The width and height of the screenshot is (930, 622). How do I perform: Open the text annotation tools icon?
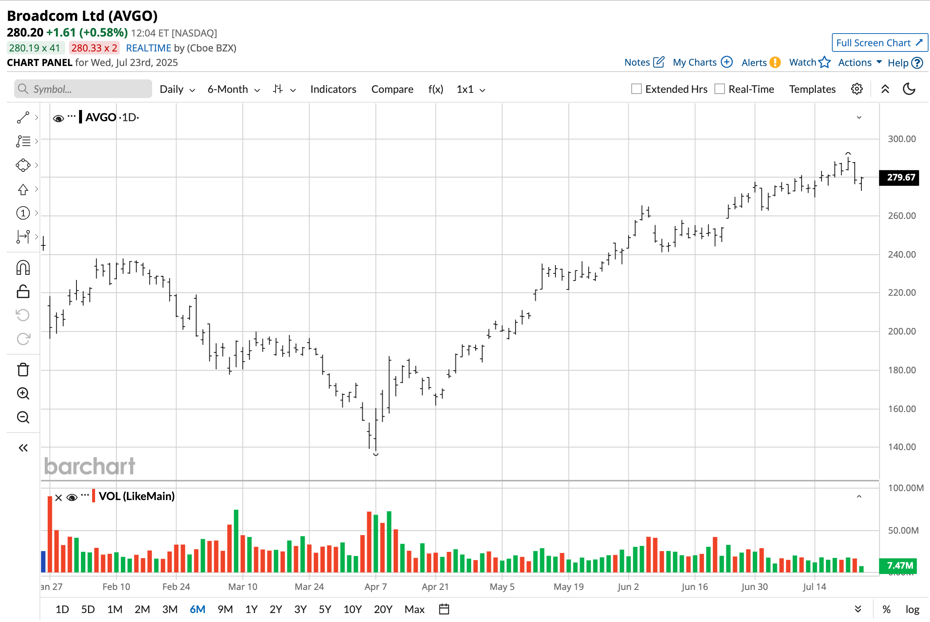tap(23, 141)
